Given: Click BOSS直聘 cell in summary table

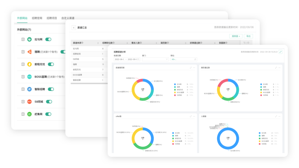Looking at the screenshot, I should coord(77,75).
